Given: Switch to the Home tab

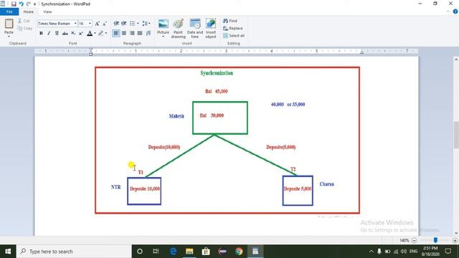Looking at the screenshot, I should (x=29, y=11).
